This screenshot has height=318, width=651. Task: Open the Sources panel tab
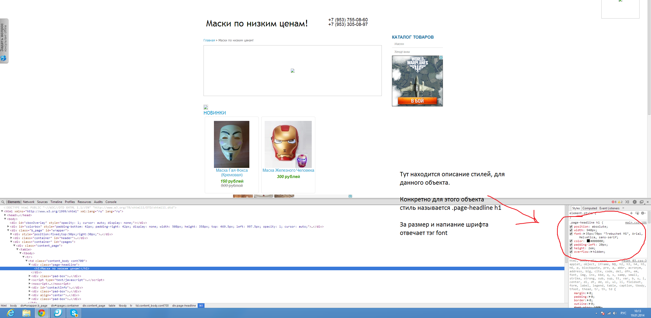point(42,202)
